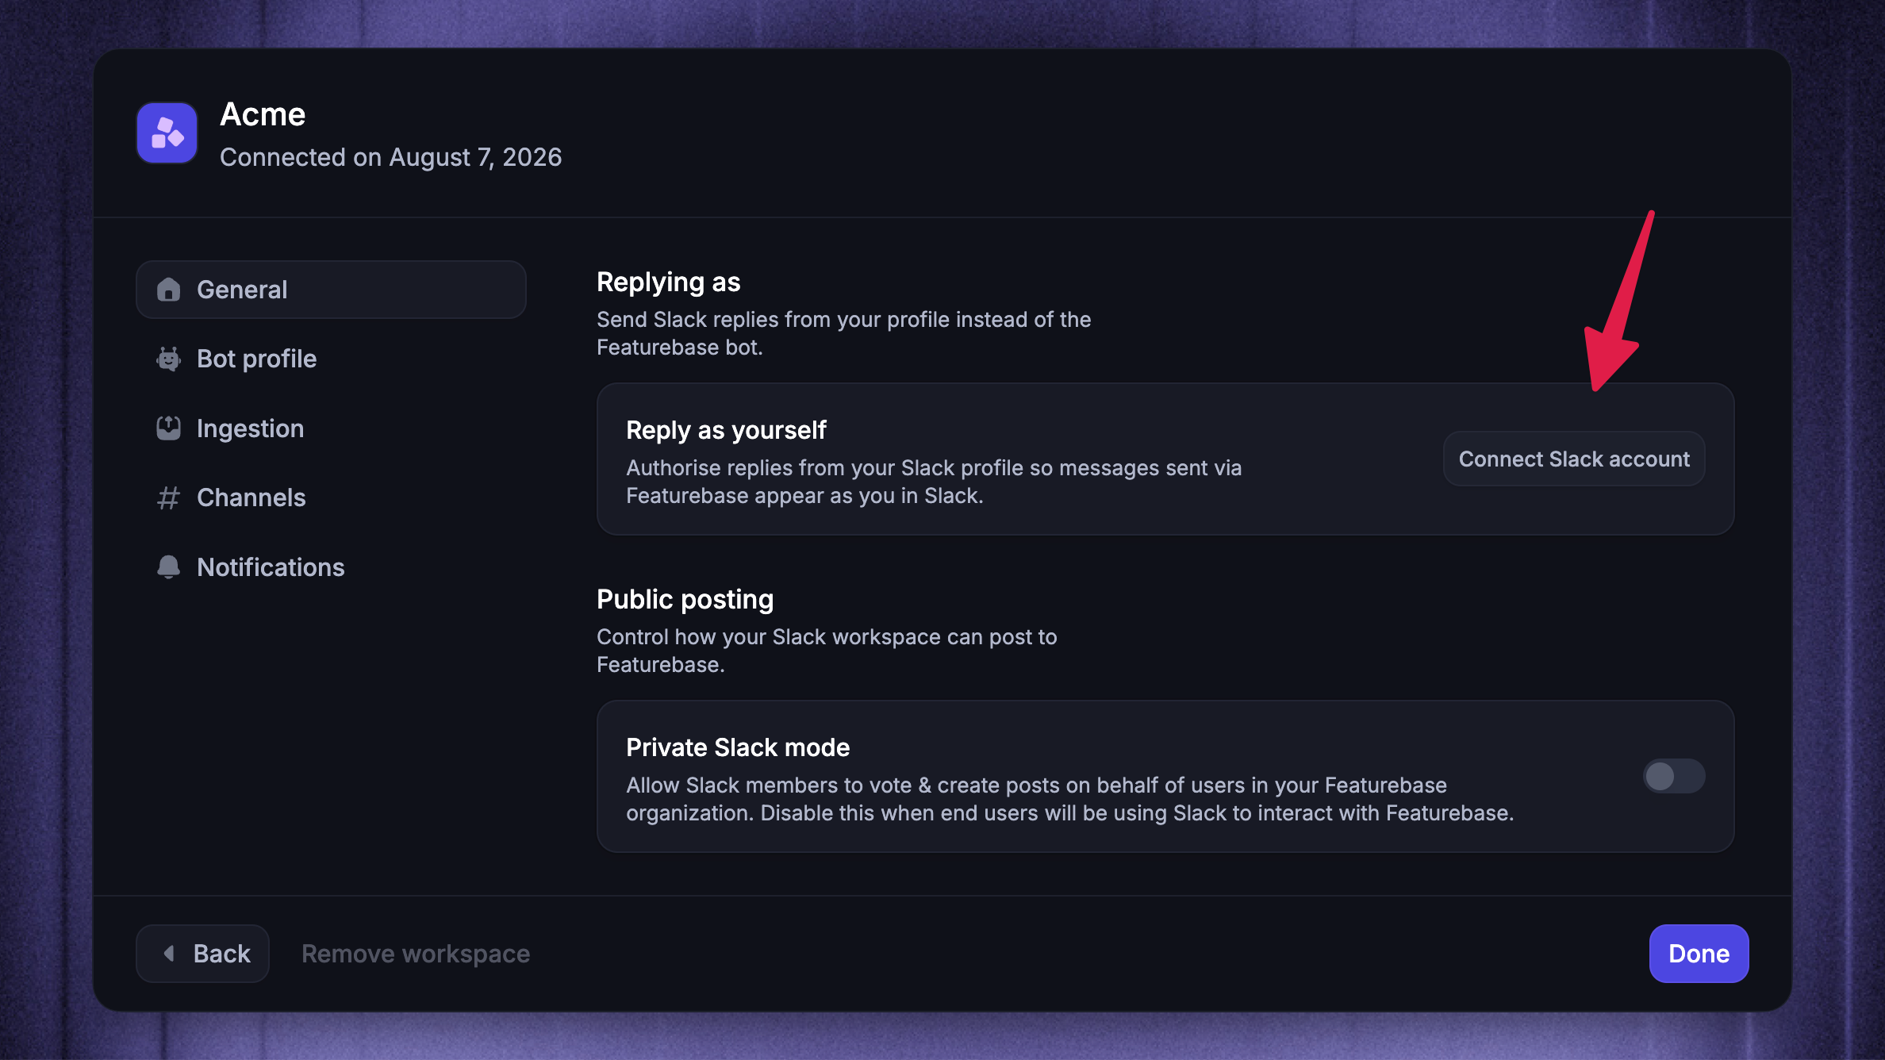This screenshot has width=1885, height=1060.
Task: Click the 'Allow Slack members to vote' description
Action: [1070, 799]
